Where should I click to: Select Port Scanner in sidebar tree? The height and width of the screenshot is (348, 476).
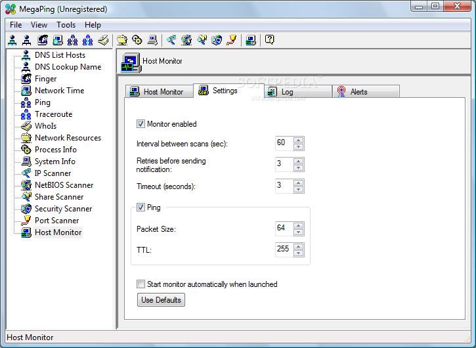pyautogui.click(x=56, y=221)
